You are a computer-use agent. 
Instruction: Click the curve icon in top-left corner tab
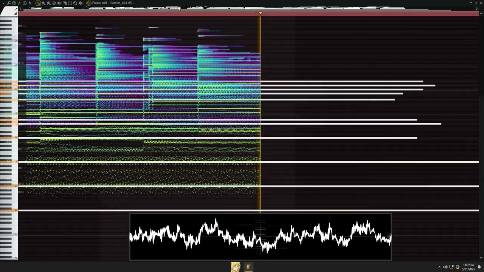[x=16, y=9]
